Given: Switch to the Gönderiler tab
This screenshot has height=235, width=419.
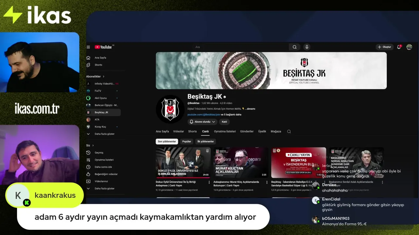Looking at the screenshot, I should 247,132.
